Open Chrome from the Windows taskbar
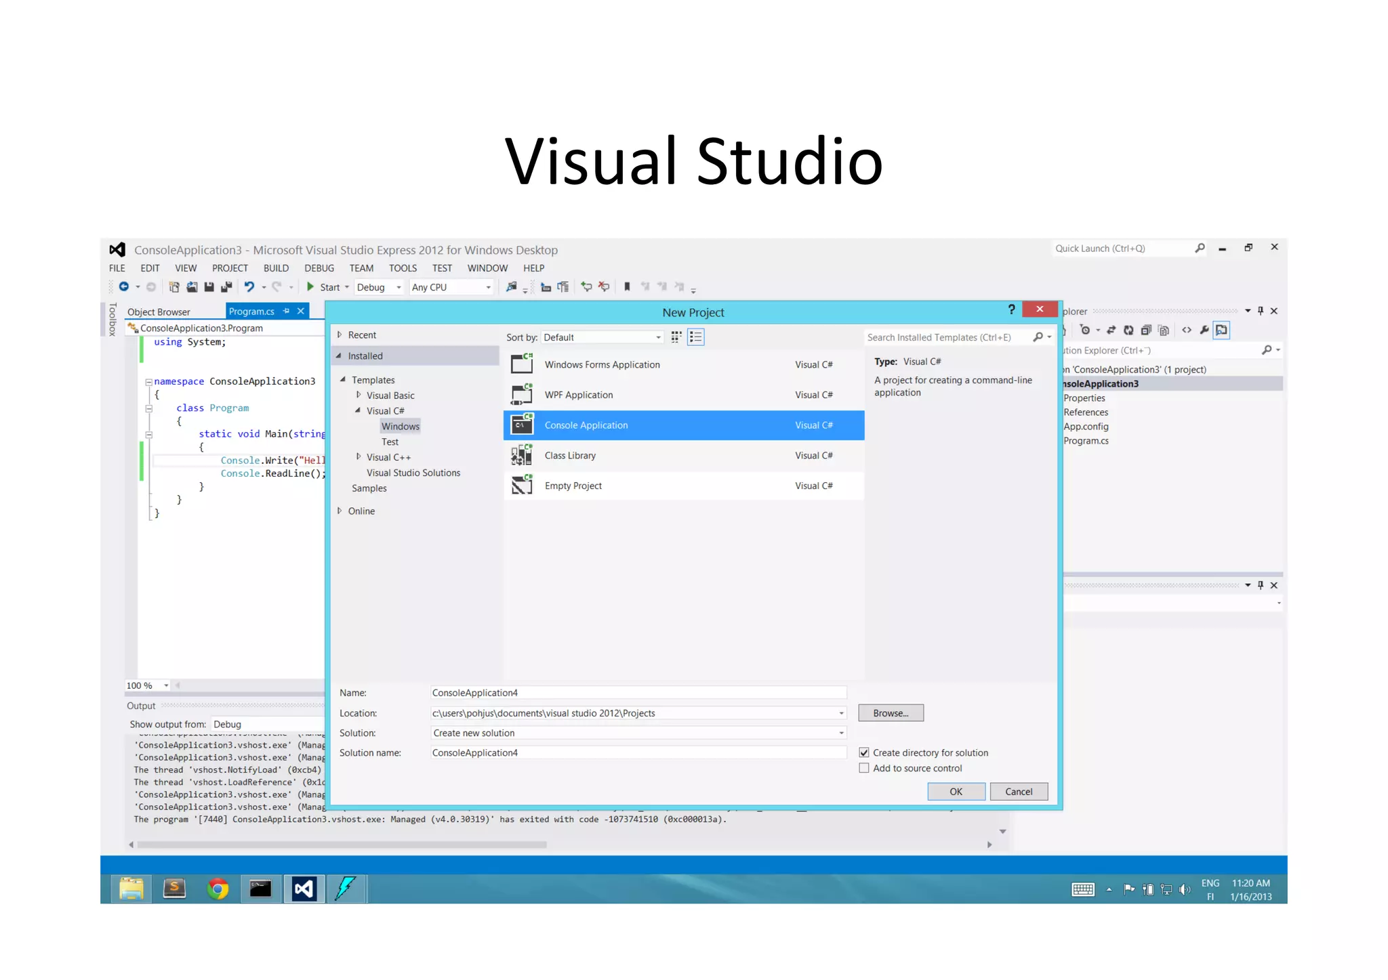This screenshot has width=1388, height=980. coord(218,889)
